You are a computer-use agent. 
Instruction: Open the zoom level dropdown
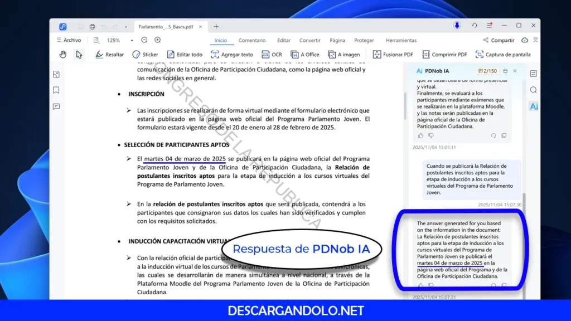(131, 40)
